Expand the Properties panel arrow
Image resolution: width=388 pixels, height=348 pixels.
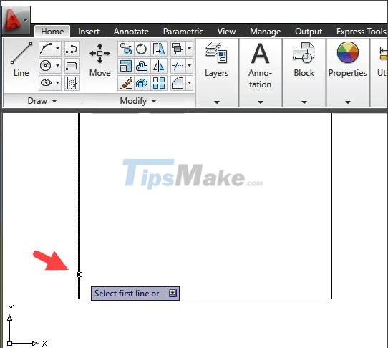(348, 102)
